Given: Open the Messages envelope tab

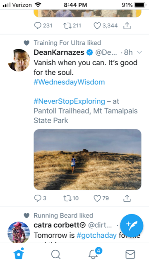Looking at the screenshot, I should (x=130, y=254).
